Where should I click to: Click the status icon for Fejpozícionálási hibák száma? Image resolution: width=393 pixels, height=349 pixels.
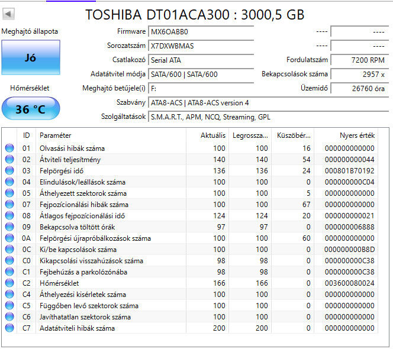pos(9,204)
